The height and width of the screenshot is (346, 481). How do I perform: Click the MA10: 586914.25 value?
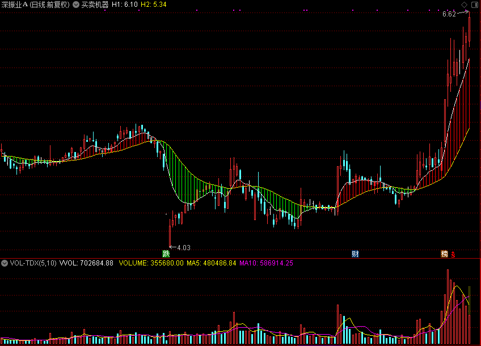(x=266, y=263)
